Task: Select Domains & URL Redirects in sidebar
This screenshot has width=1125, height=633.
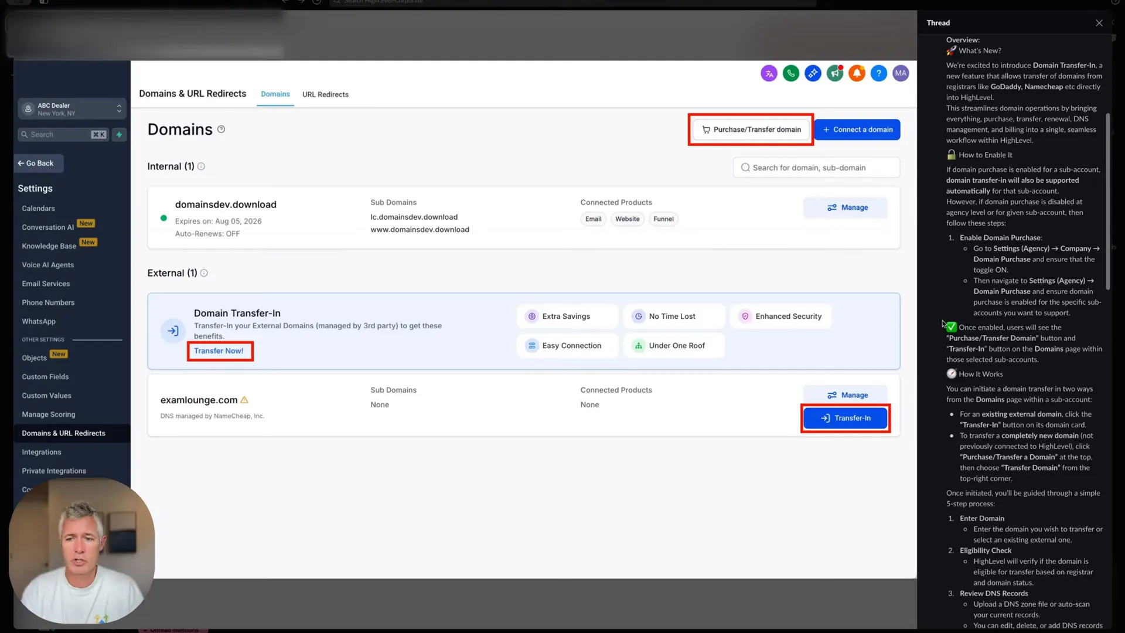Action: [72, 433]
